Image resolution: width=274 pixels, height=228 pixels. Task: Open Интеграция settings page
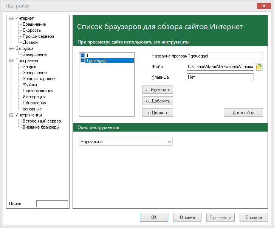tap(34, 97)
